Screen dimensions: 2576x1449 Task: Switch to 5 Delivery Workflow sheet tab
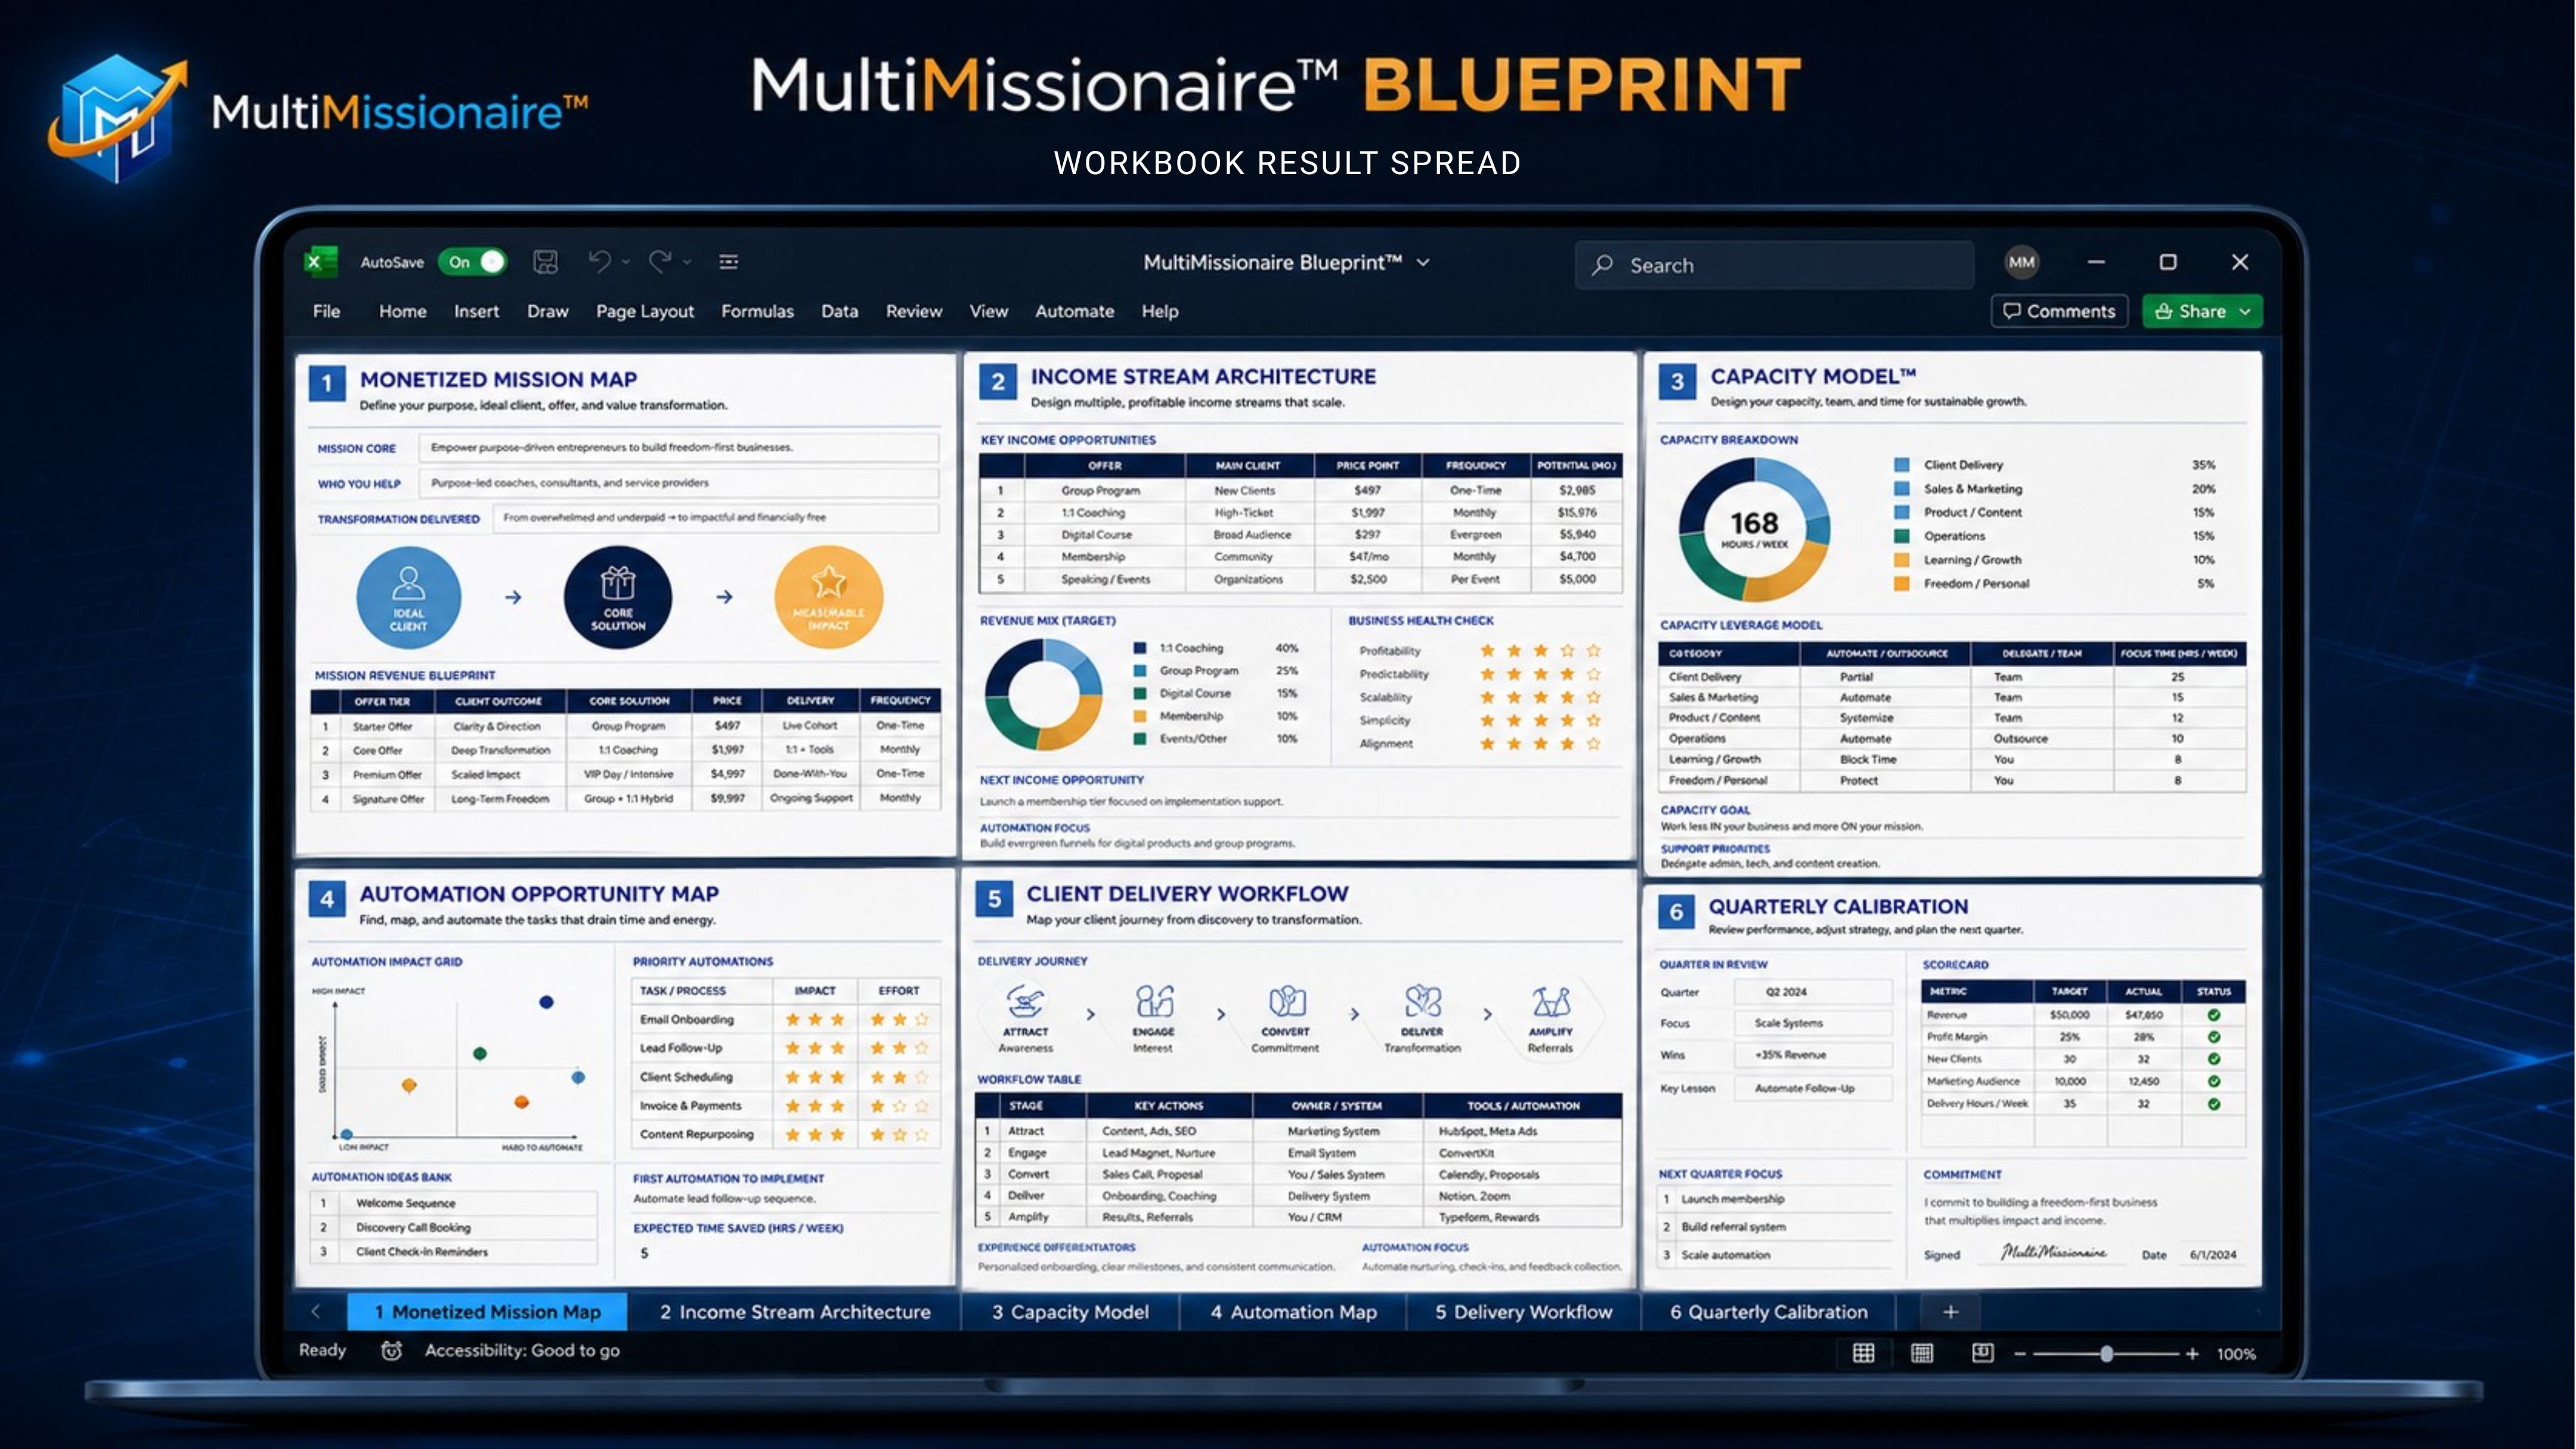(1524, 1312)
